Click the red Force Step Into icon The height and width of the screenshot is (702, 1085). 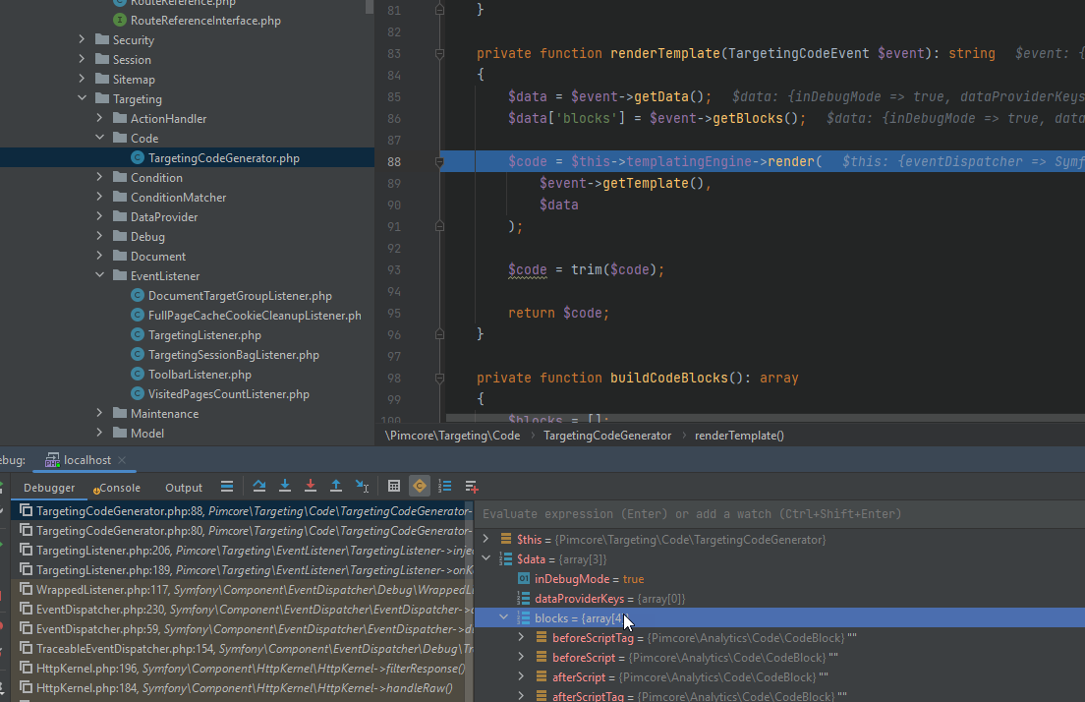[310, 486]
